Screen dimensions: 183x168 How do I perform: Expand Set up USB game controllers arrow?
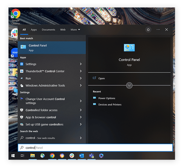tap(81, 124)
